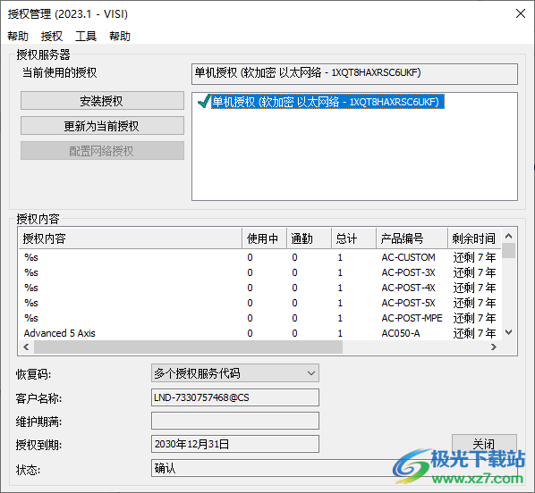Select the AC-POST-3X product row

click(x=260, y=272)
